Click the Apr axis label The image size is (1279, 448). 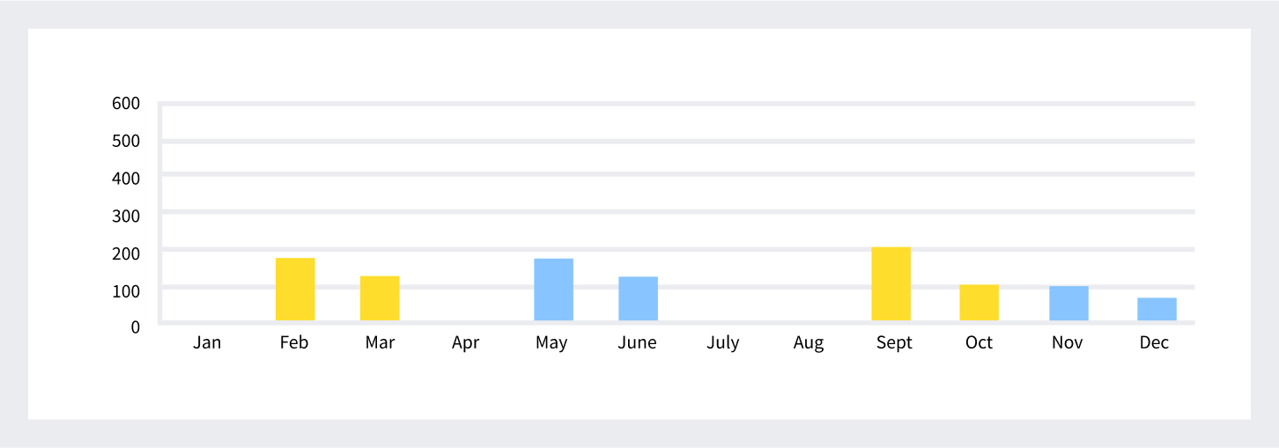[x=465, y=343]
